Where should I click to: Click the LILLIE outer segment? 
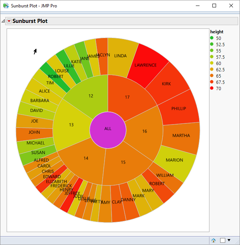[x=68, y=65]
